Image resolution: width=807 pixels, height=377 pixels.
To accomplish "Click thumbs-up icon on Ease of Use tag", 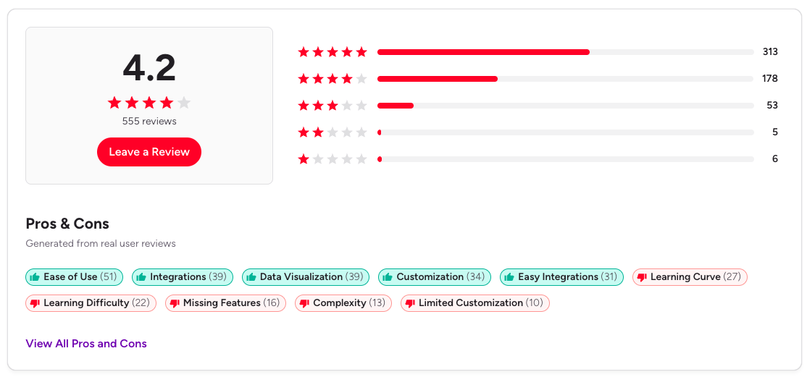I will 35,277.
